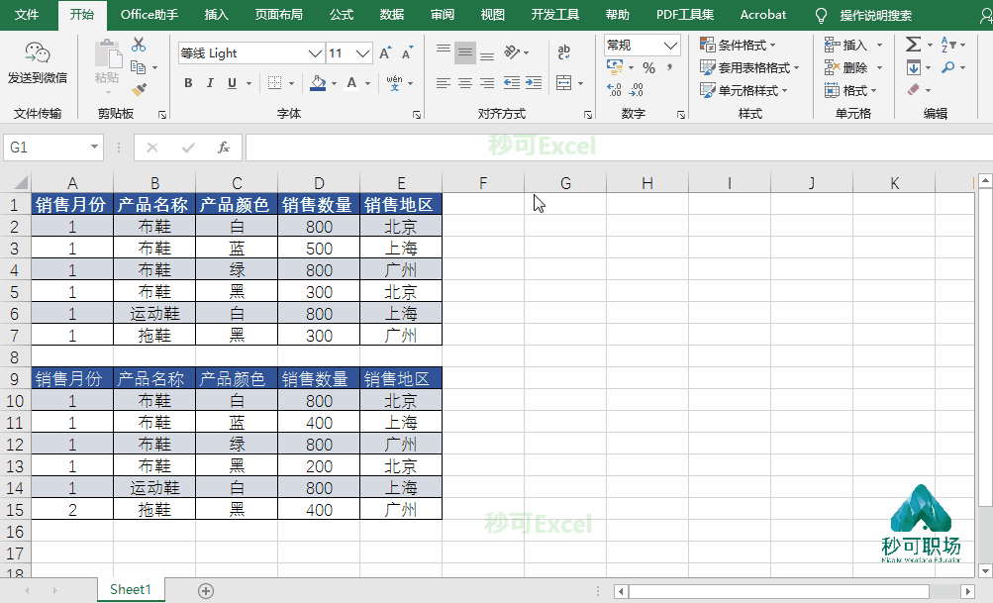Switch to the 插入 ribbon tab
This screenshot has width=993, height=603.
pyautogui.click(x=217, y=15)
